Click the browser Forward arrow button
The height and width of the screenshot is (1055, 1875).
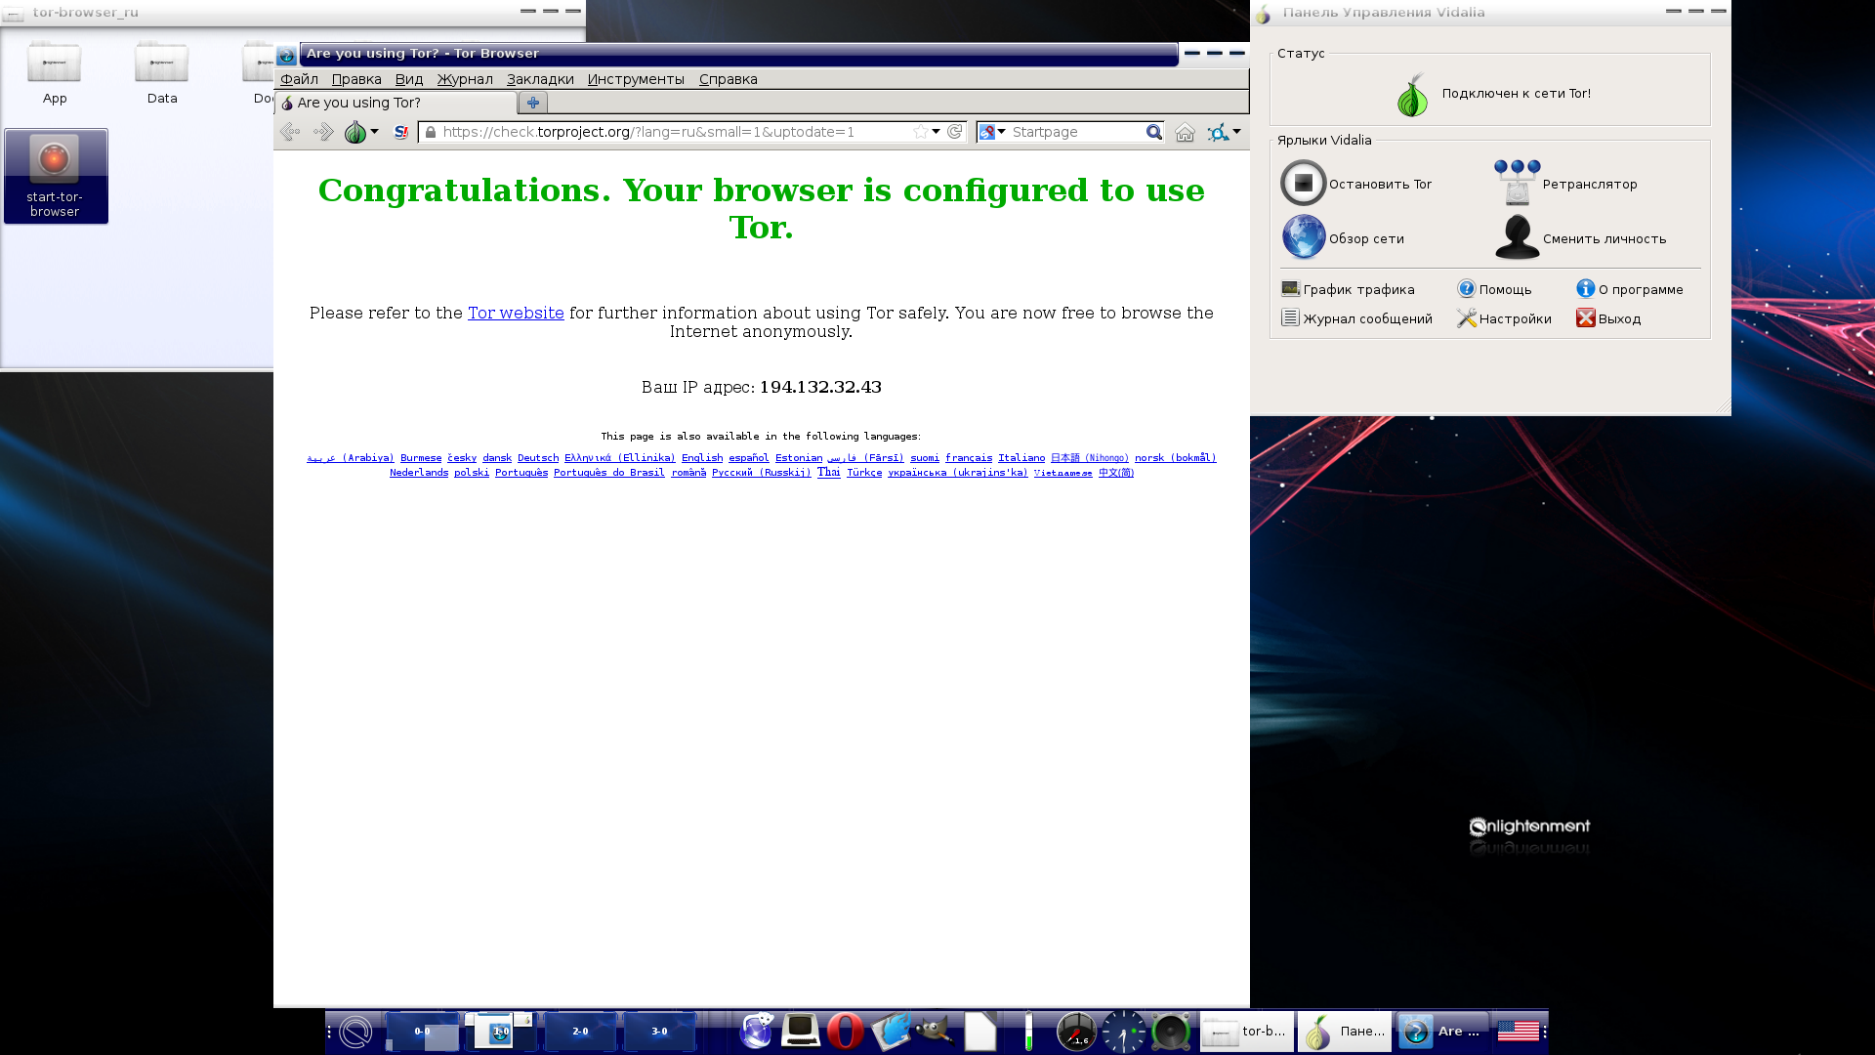(x=323, y=132)
